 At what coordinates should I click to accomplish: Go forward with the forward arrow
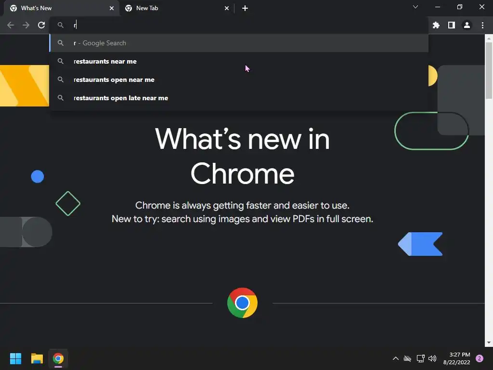point(26,25)
